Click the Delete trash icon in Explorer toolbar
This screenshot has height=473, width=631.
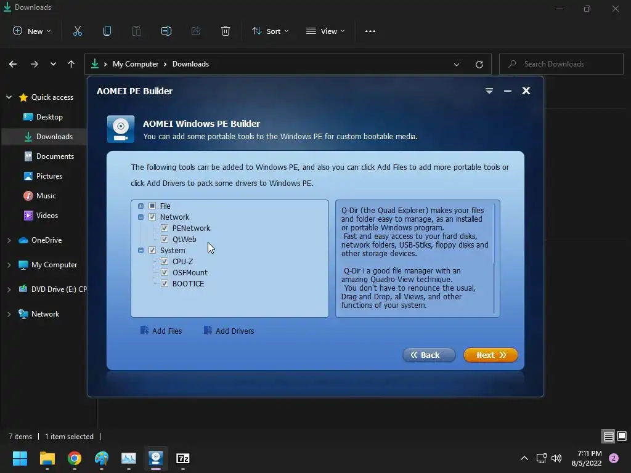coord(226,31)
